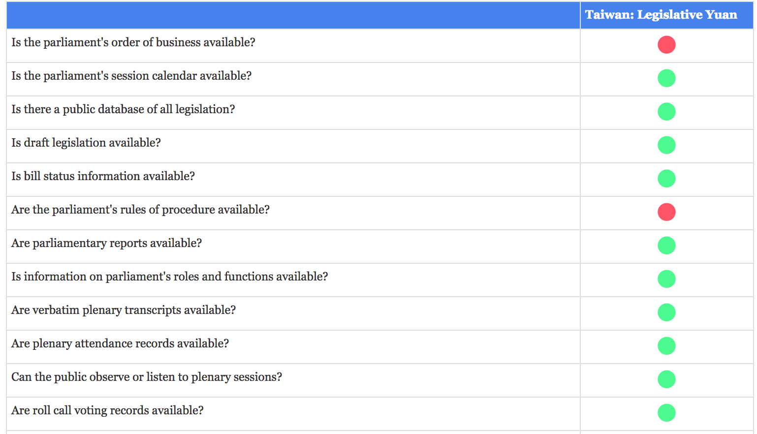Viewport: 757px width, 434px height.
Task: Click green dot for draft legislation row
Action: click(x=666, y=145)
